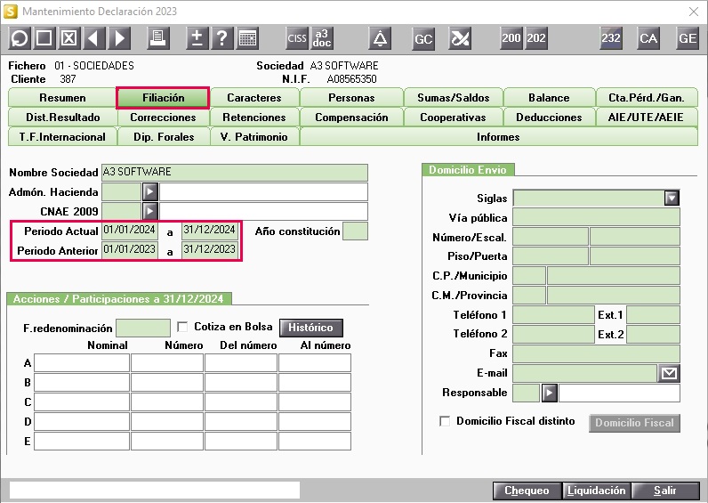Click the GC toolbar icon
Image resolution: width=708 pixels, height=503 pixels.
(x=423, y=38)
